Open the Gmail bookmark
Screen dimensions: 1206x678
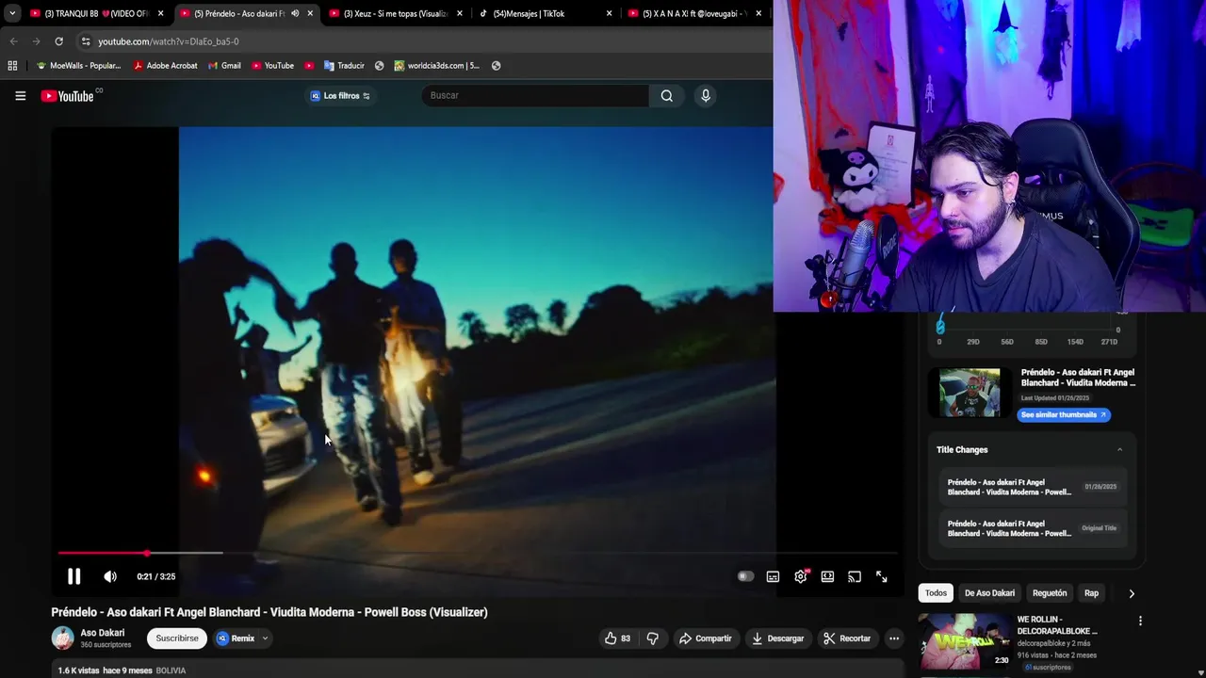224,66
